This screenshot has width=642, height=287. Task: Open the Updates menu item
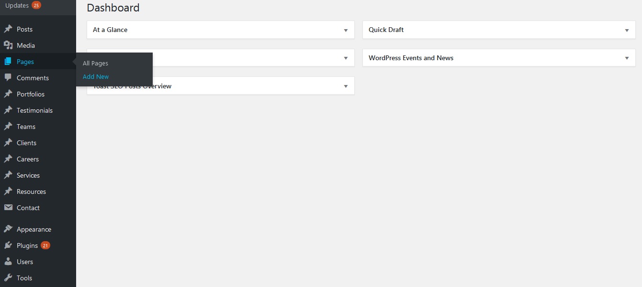(17, 5)
